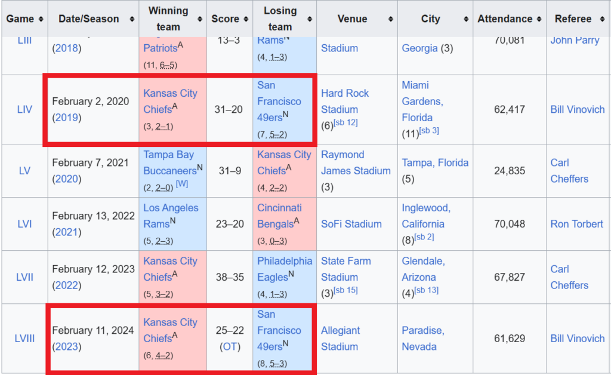Sort by Attendance using its sort arrows

click(x=539, y=19)
